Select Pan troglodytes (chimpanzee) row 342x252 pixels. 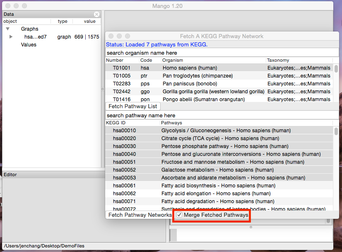coord(219,76)
